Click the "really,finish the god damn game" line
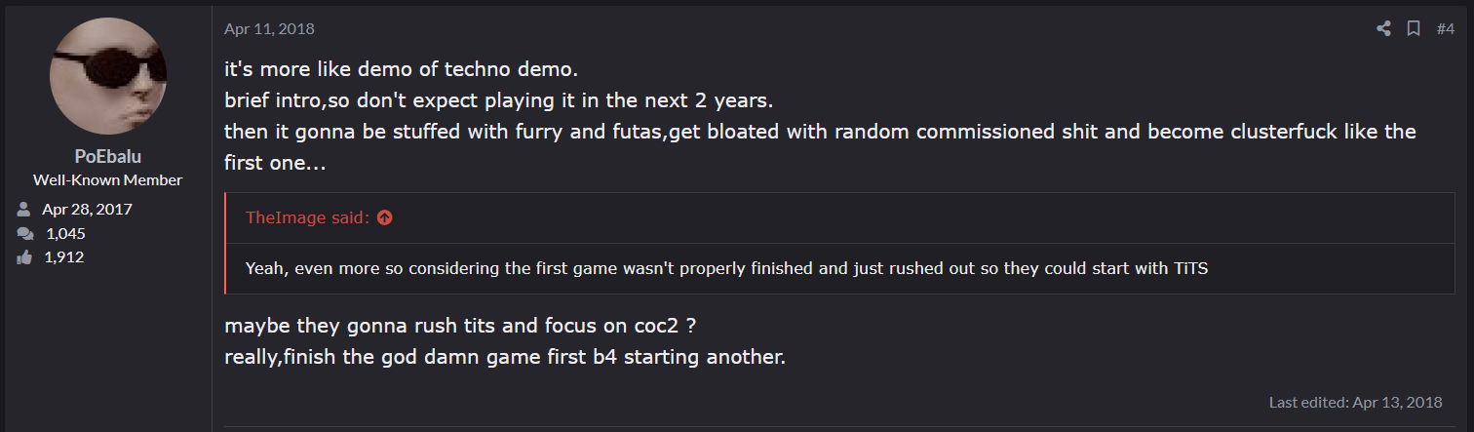The image size is (1474, 432). (504, 356)
